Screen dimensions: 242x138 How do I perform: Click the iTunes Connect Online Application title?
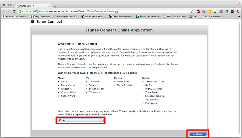(119, 30)
